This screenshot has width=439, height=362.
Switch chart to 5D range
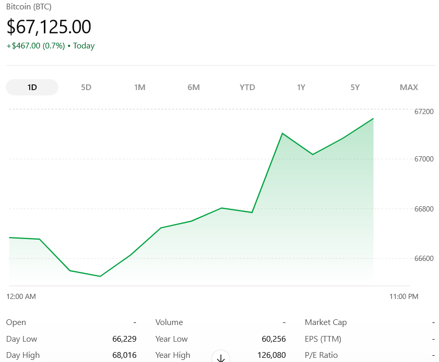click(86, 87)
